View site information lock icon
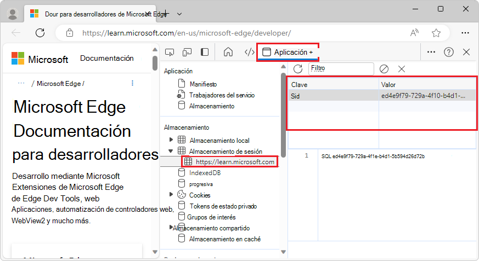Viewport: 479px width, 261px height. [70, 33]
